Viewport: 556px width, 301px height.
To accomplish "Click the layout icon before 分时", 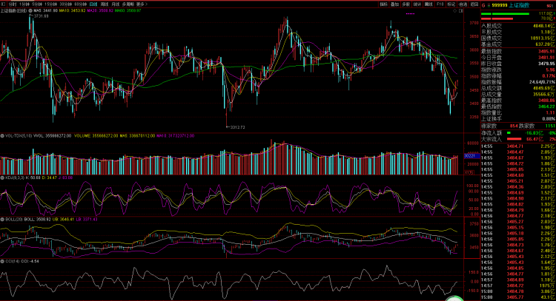I will click(4, 4).
